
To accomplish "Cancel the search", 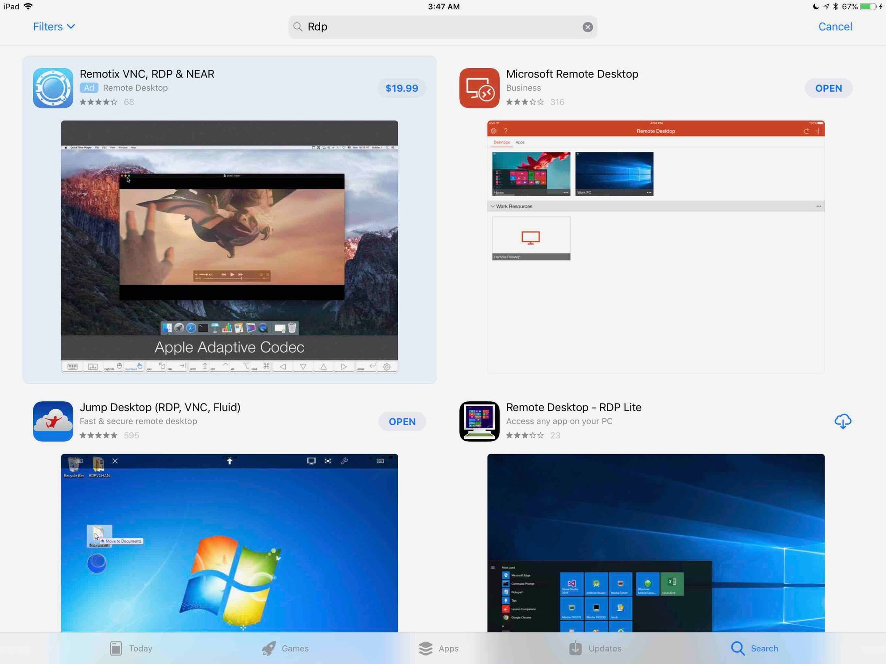I will [x=835, y=27].
